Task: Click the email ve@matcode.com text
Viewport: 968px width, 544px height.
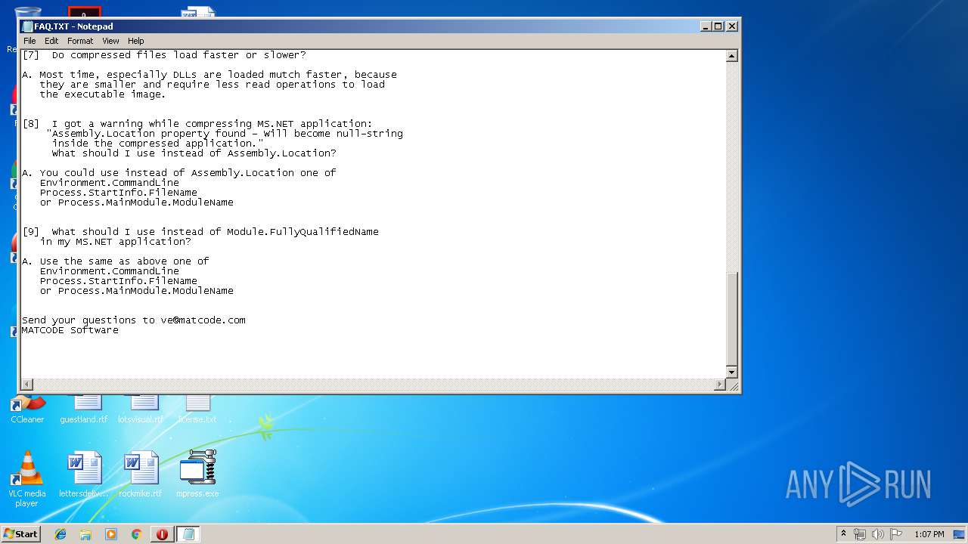Action: pos(203,320)
